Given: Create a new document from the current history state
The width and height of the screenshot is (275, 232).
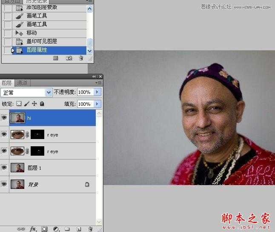Looking at the screenshot, I should (56, 58).
